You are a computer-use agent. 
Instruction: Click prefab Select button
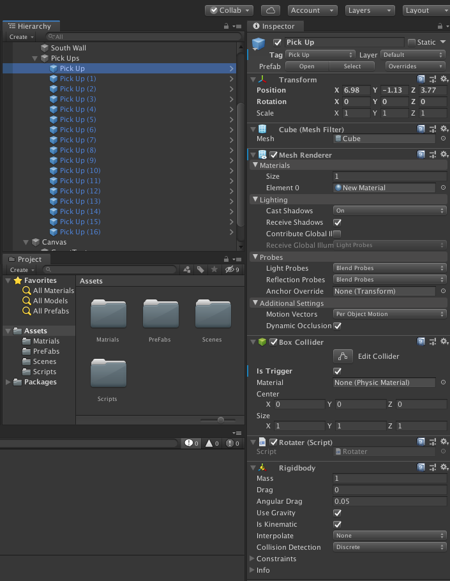point(352,66)
